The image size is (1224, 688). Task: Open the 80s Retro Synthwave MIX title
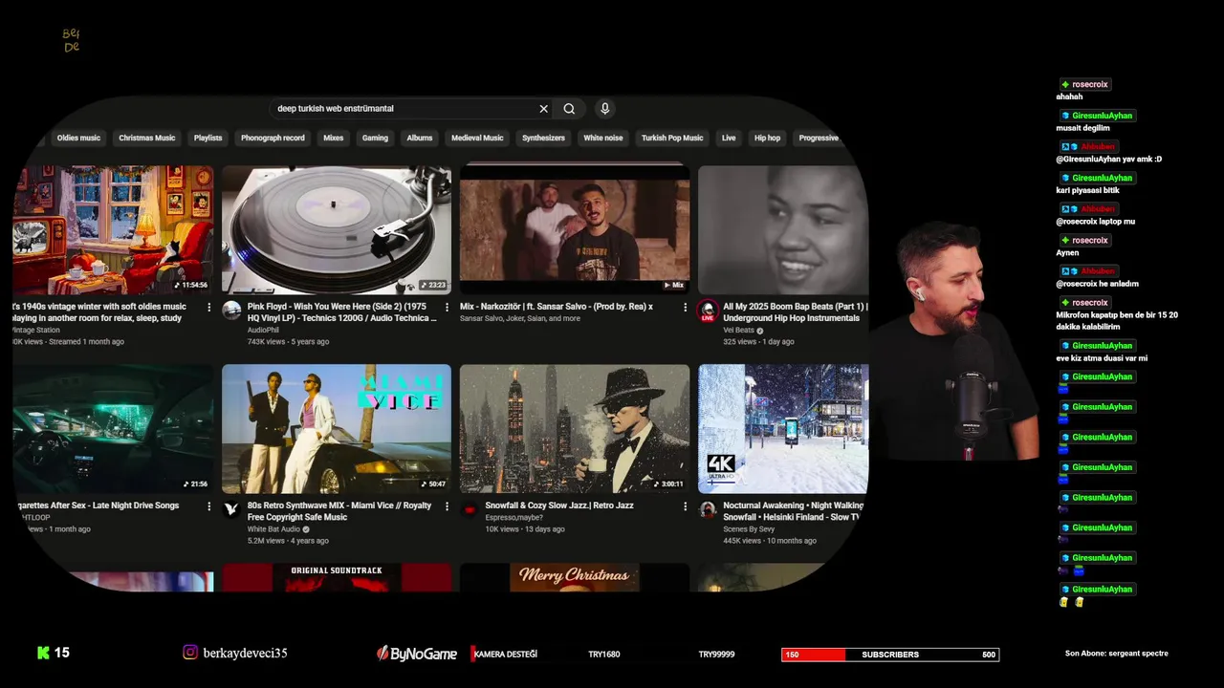pos(339,511)
